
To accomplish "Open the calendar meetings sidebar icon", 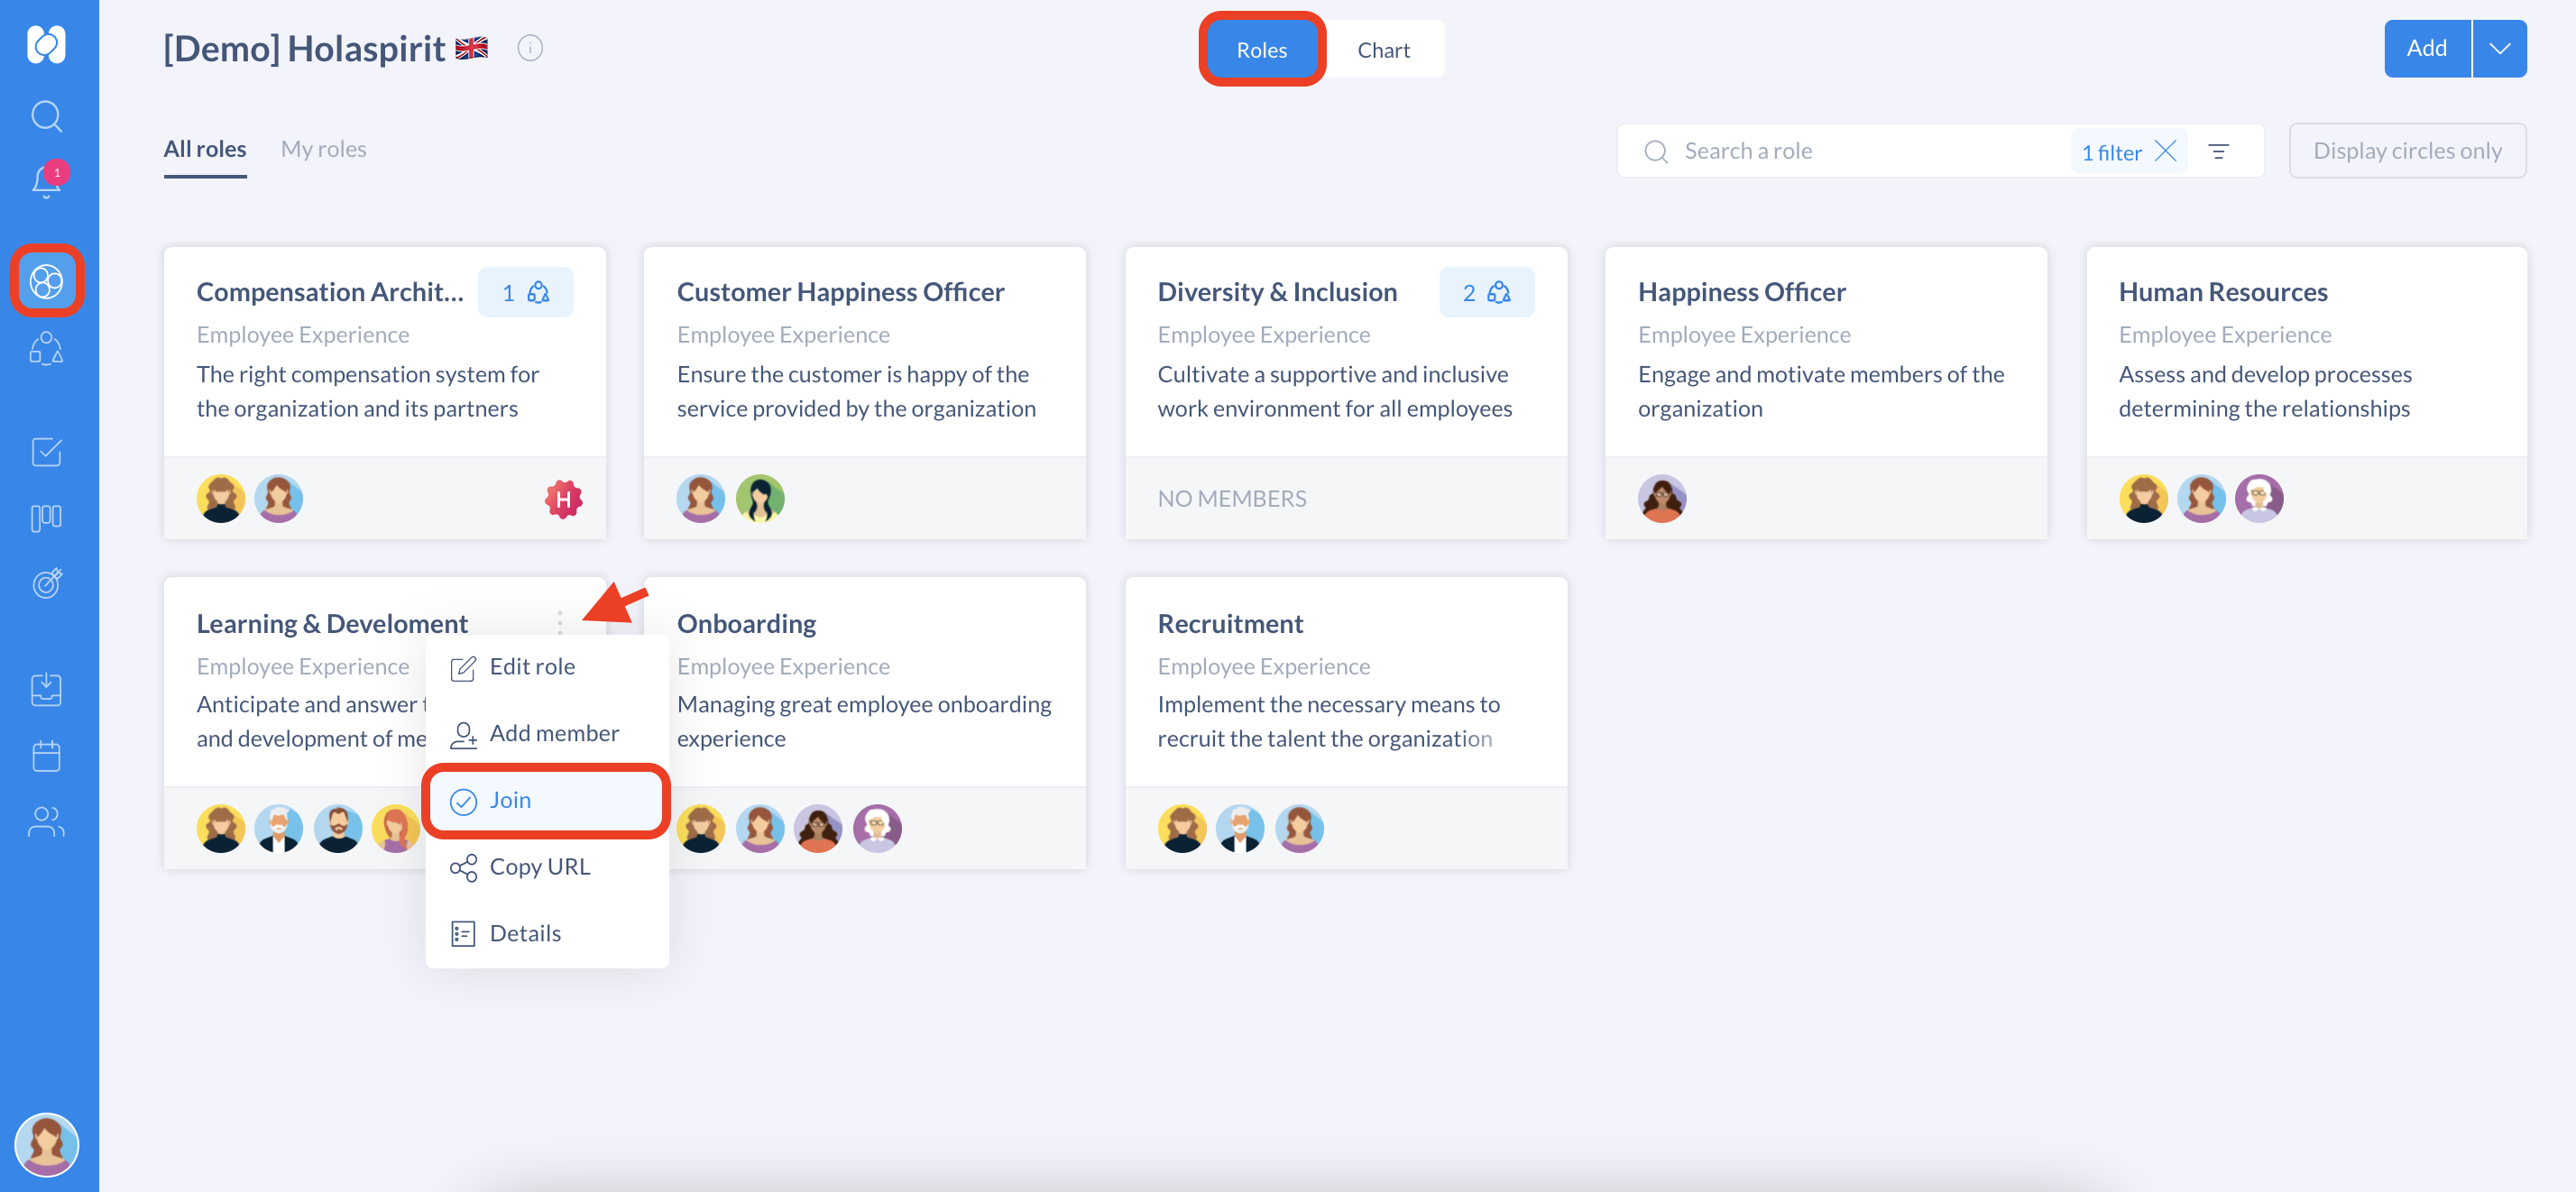I will click(46, 755).
